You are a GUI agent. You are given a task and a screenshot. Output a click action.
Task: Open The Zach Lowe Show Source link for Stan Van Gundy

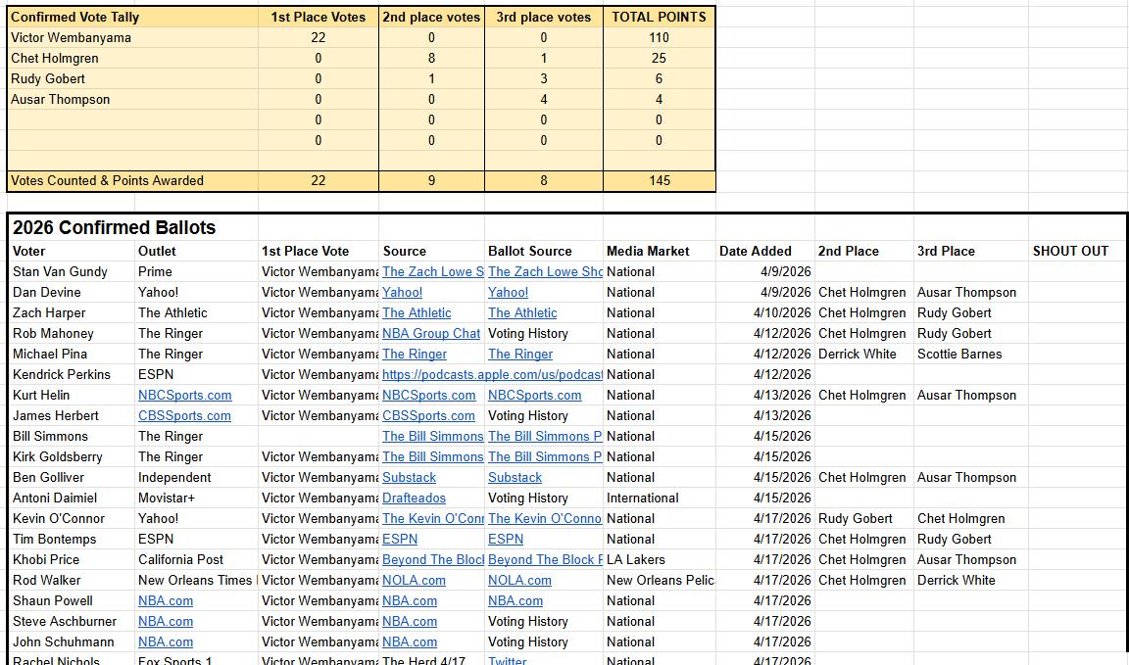[x=433, y=271]
